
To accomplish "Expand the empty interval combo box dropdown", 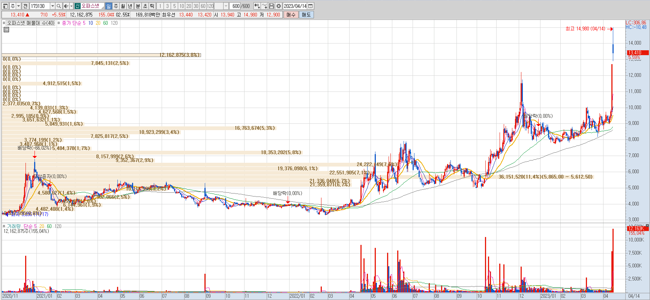I will pos(226,6).
